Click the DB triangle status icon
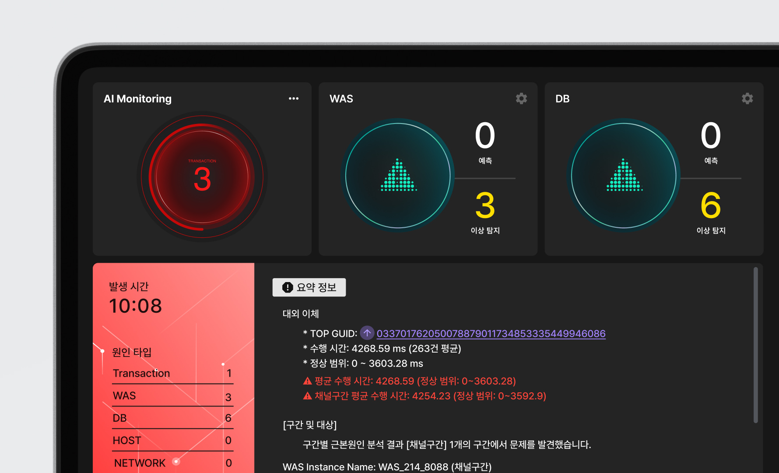The height and width of the screenshot is (473, 779). [624, 176]
